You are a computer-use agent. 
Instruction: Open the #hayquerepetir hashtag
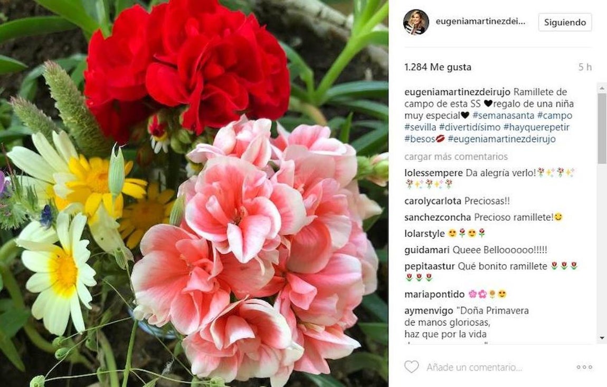tap(537, 127)
